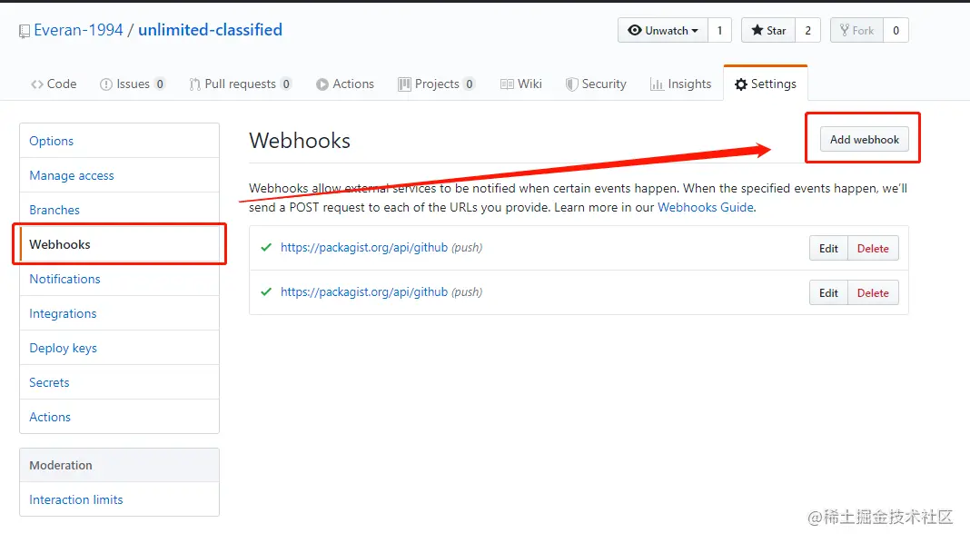Select Webhooks in the settings sidebar
The width and height of the screenshot is (970, 543).
[119, 244]
